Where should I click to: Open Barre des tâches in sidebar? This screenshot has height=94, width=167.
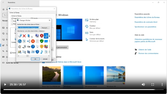(x=12, y=63)
